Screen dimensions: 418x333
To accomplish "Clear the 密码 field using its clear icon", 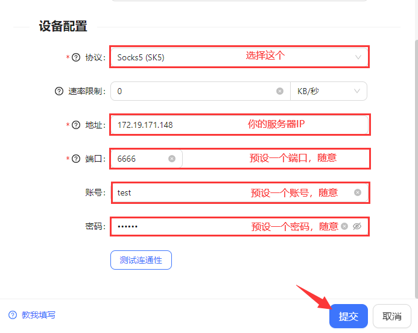I will click(344, 226).
